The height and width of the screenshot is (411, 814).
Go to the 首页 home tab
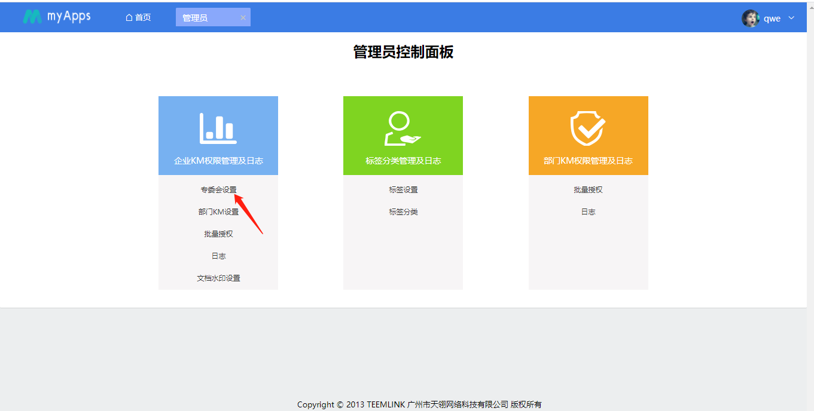click(x=142, y=18)
